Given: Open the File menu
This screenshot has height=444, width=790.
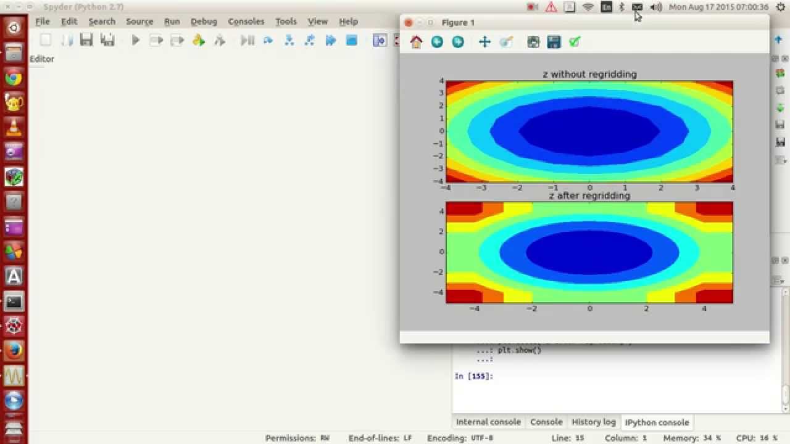Looking at the screenshot, I should 42,21.
